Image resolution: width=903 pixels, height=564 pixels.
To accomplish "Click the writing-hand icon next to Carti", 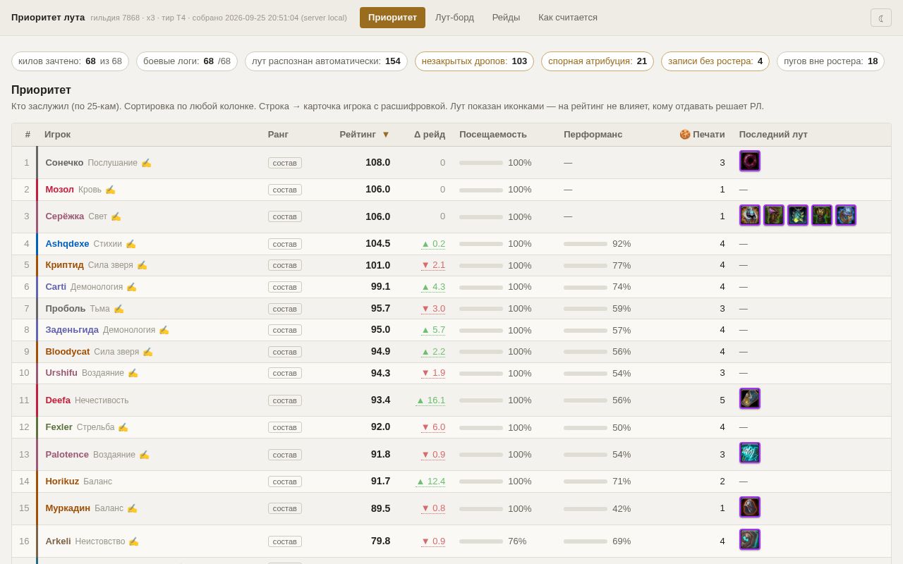I will pos(131,287).
